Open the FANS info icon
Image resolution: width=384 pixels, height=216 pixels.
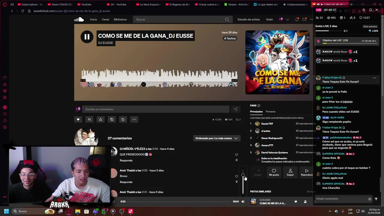(259, 106)
